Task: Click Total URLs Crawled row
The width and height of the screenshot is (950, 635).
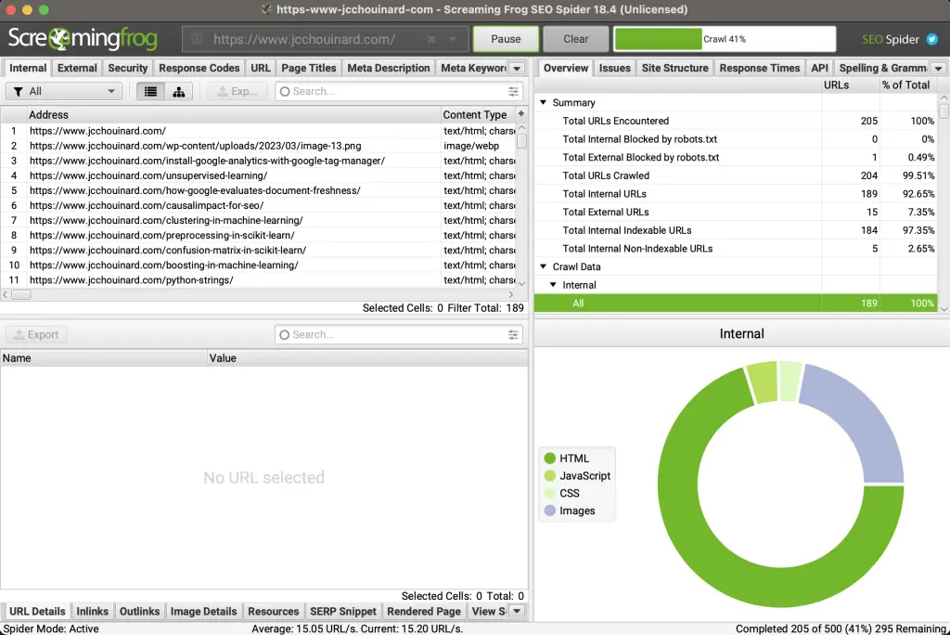Action: 736,175
